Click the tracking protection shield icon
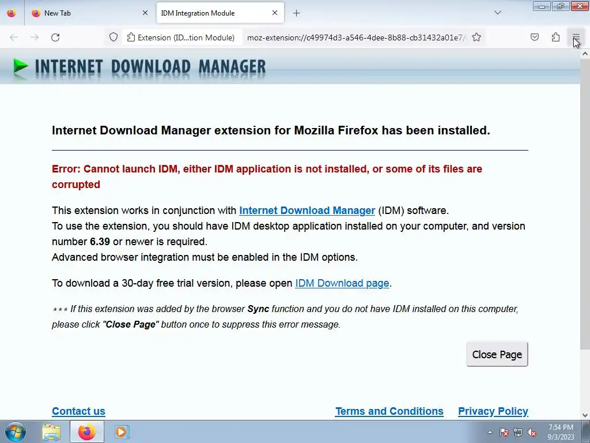This screenshot has width=590, height=443. tap(114, 37)
